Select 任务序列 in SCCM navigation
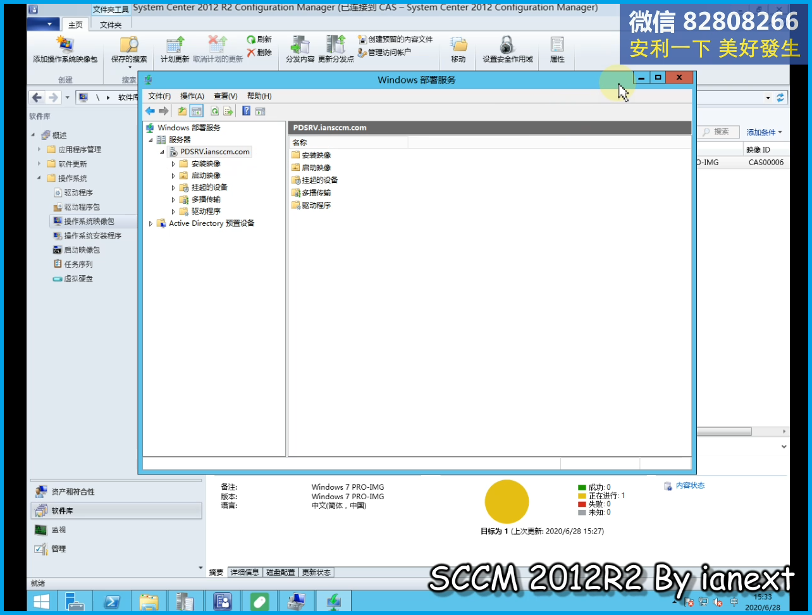This screenshot has height=615, width=812. (73, 264)
